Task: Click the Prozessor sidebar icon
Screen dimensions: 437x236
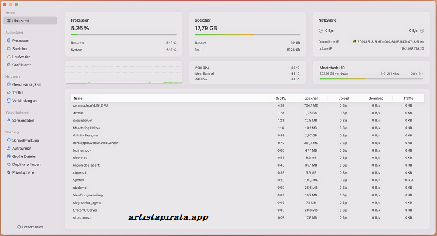Action: 9,40
